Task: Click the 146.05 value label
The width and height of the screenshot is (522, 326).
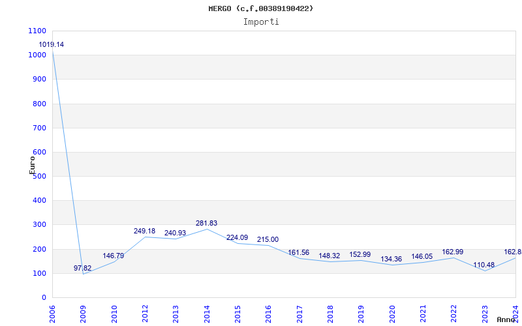Action: click(422, 256)
